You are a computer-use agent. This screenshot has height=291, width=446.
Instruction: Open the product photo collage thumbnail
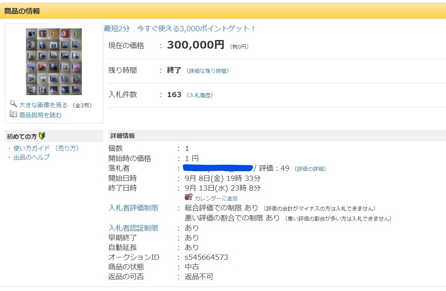[54, 62]
